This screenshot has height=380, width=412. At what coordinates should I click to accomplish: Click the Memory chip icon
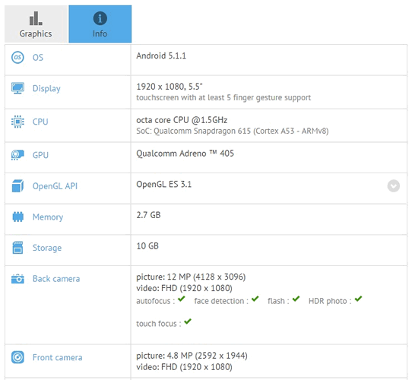[18, 217]
